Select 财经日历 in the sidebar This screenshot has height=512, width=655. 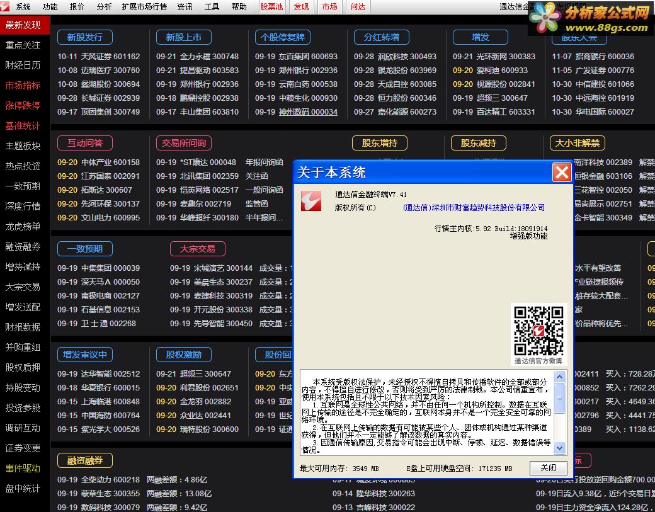tap(23, 65)
